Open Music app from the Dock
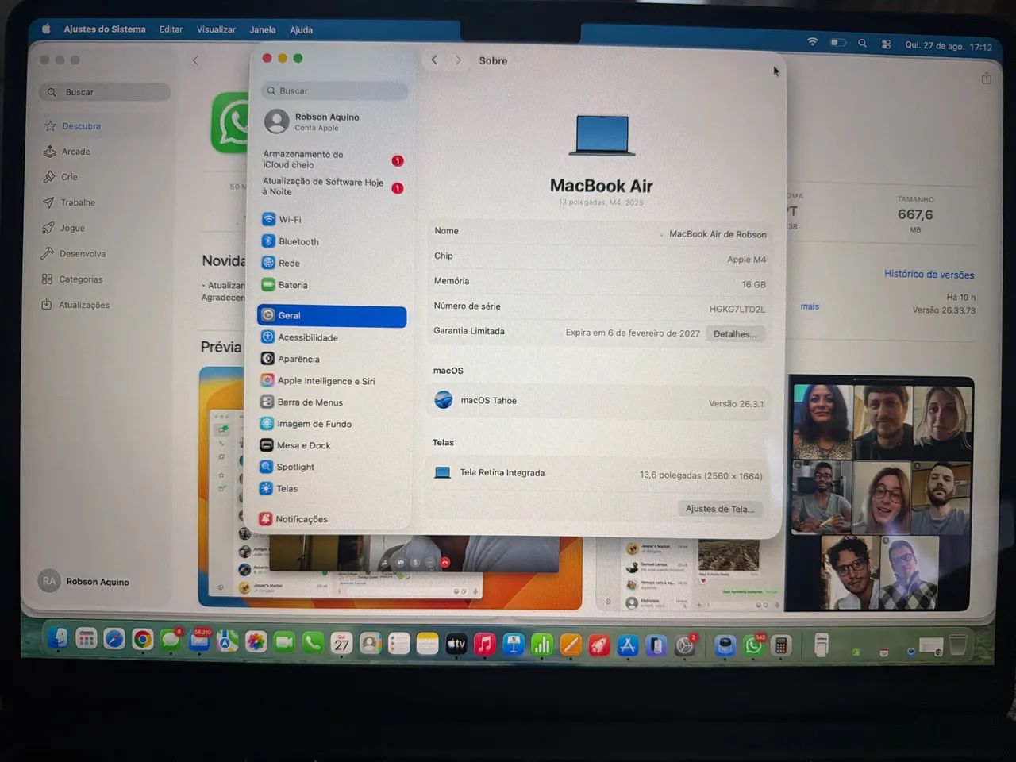This screenshot has height=762, width=1016. tap(484, 645)
